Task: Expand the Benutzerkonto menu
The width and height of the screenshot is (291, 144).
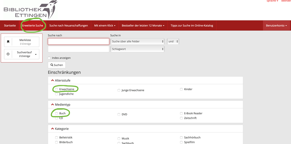Action: click(x=276, y=25)
